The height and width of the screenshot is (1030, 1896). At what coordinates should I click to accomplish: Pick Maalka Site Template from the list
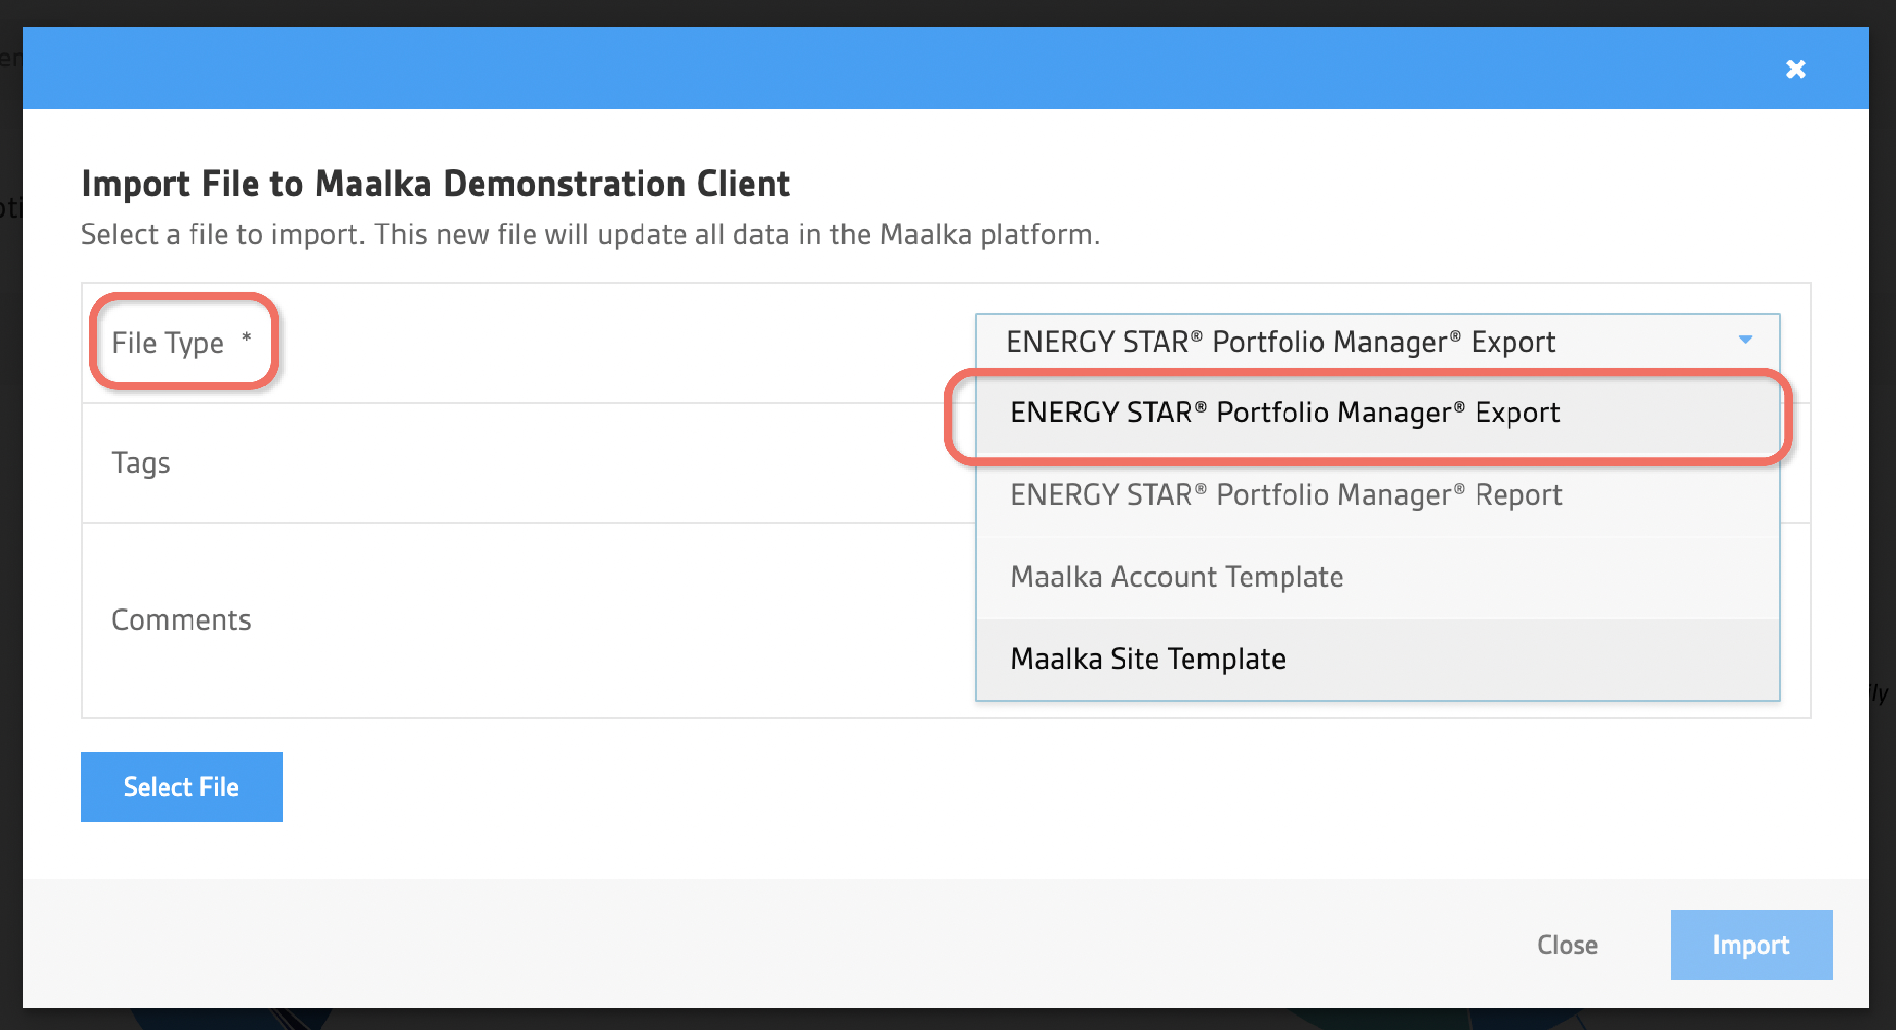[x=1377, y=659]
